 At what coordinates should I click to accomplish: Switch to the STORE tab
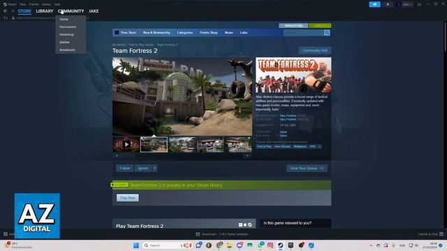(x=24, y=11)
